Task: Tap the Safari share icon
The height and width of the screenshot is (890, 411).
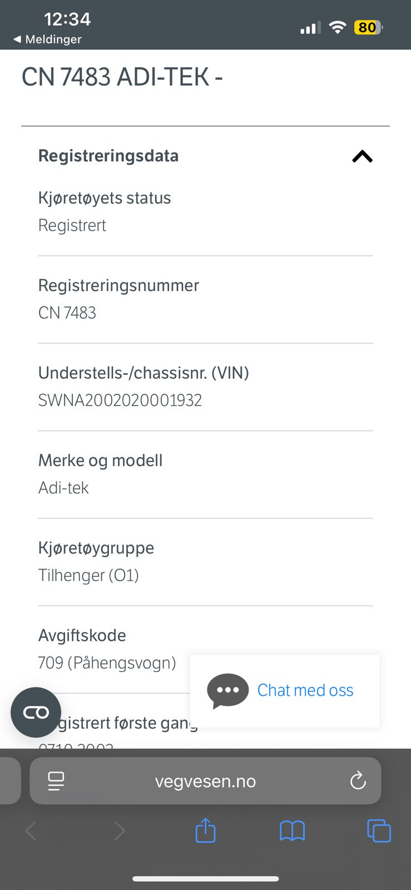Action: click(205, 830)
